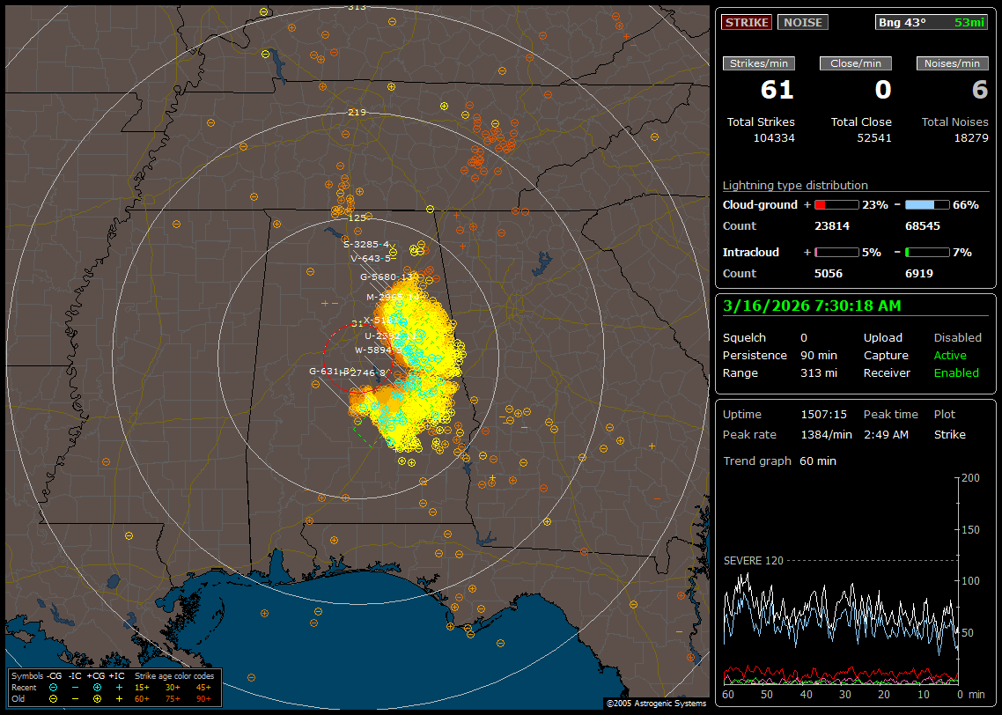Click the recent +CG symbol in legend

(97, 687)
